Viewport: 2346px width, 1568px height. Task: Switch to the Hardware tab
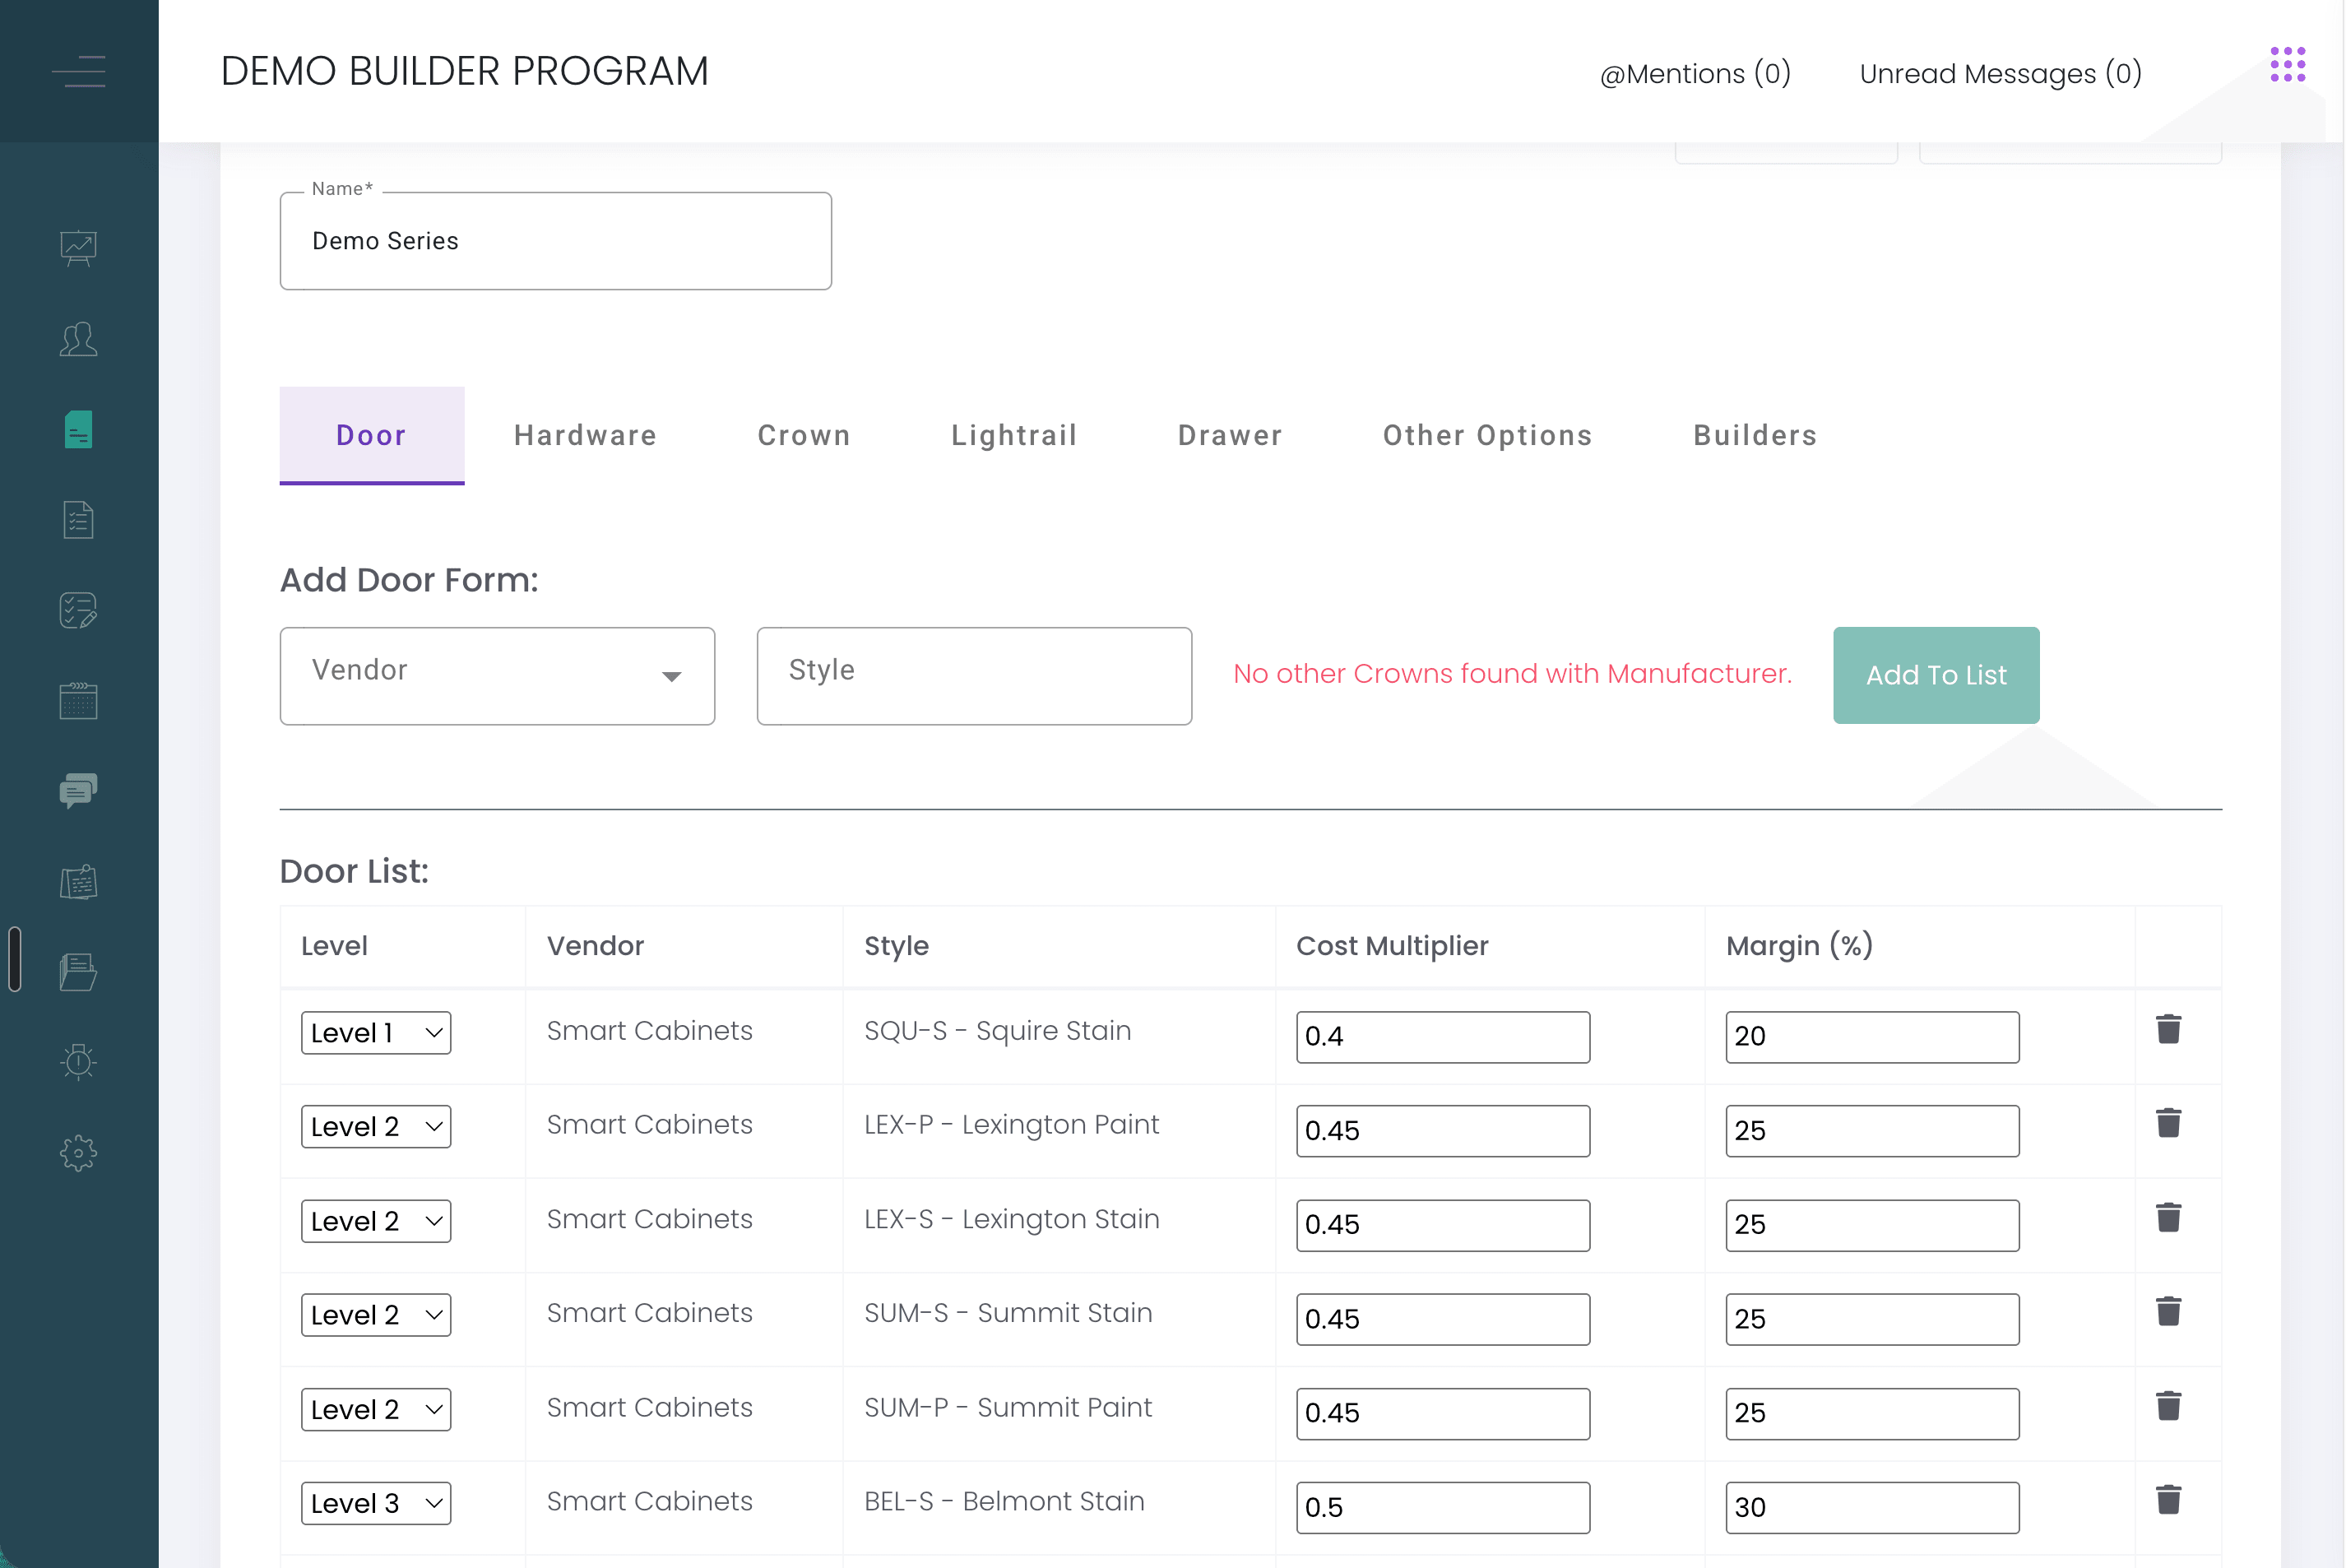click(x=585, y=435)
